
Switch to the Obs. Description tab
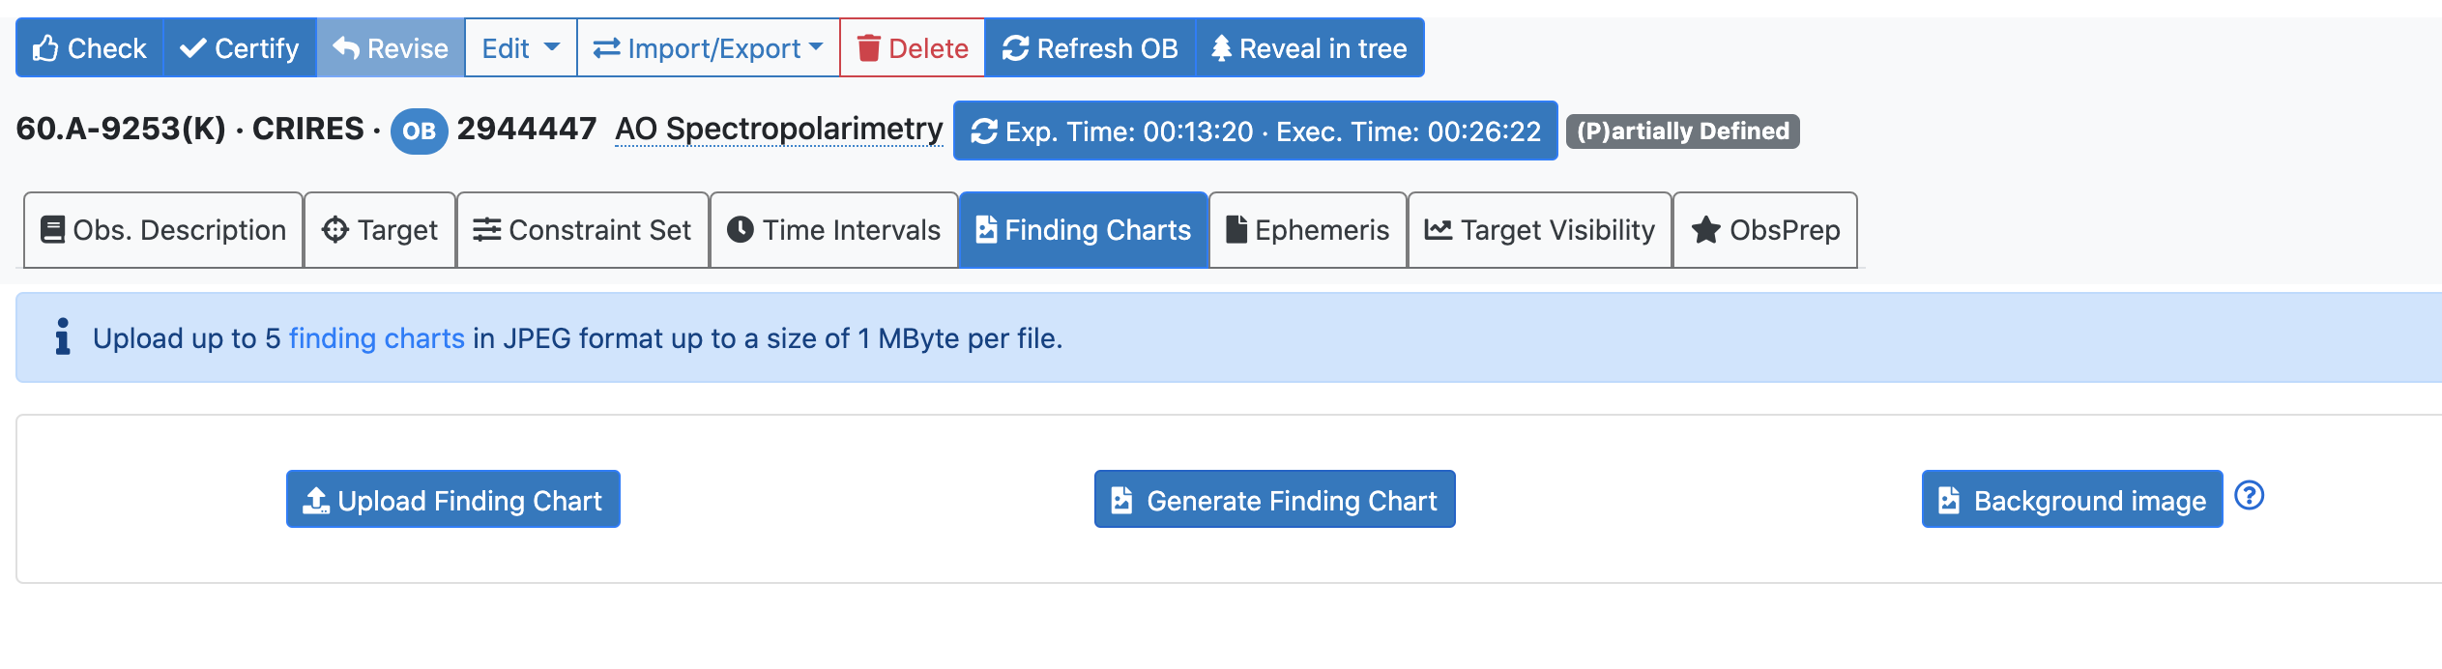(163, 230)
